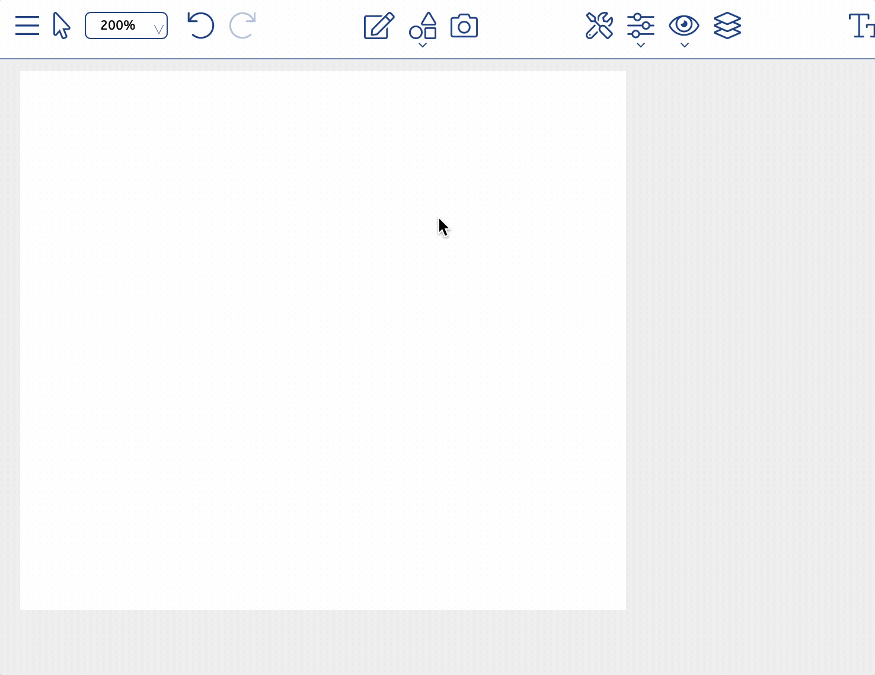Select the text tool icon
The width and height of the screenshot is (875, 675).
coord(861,26)
